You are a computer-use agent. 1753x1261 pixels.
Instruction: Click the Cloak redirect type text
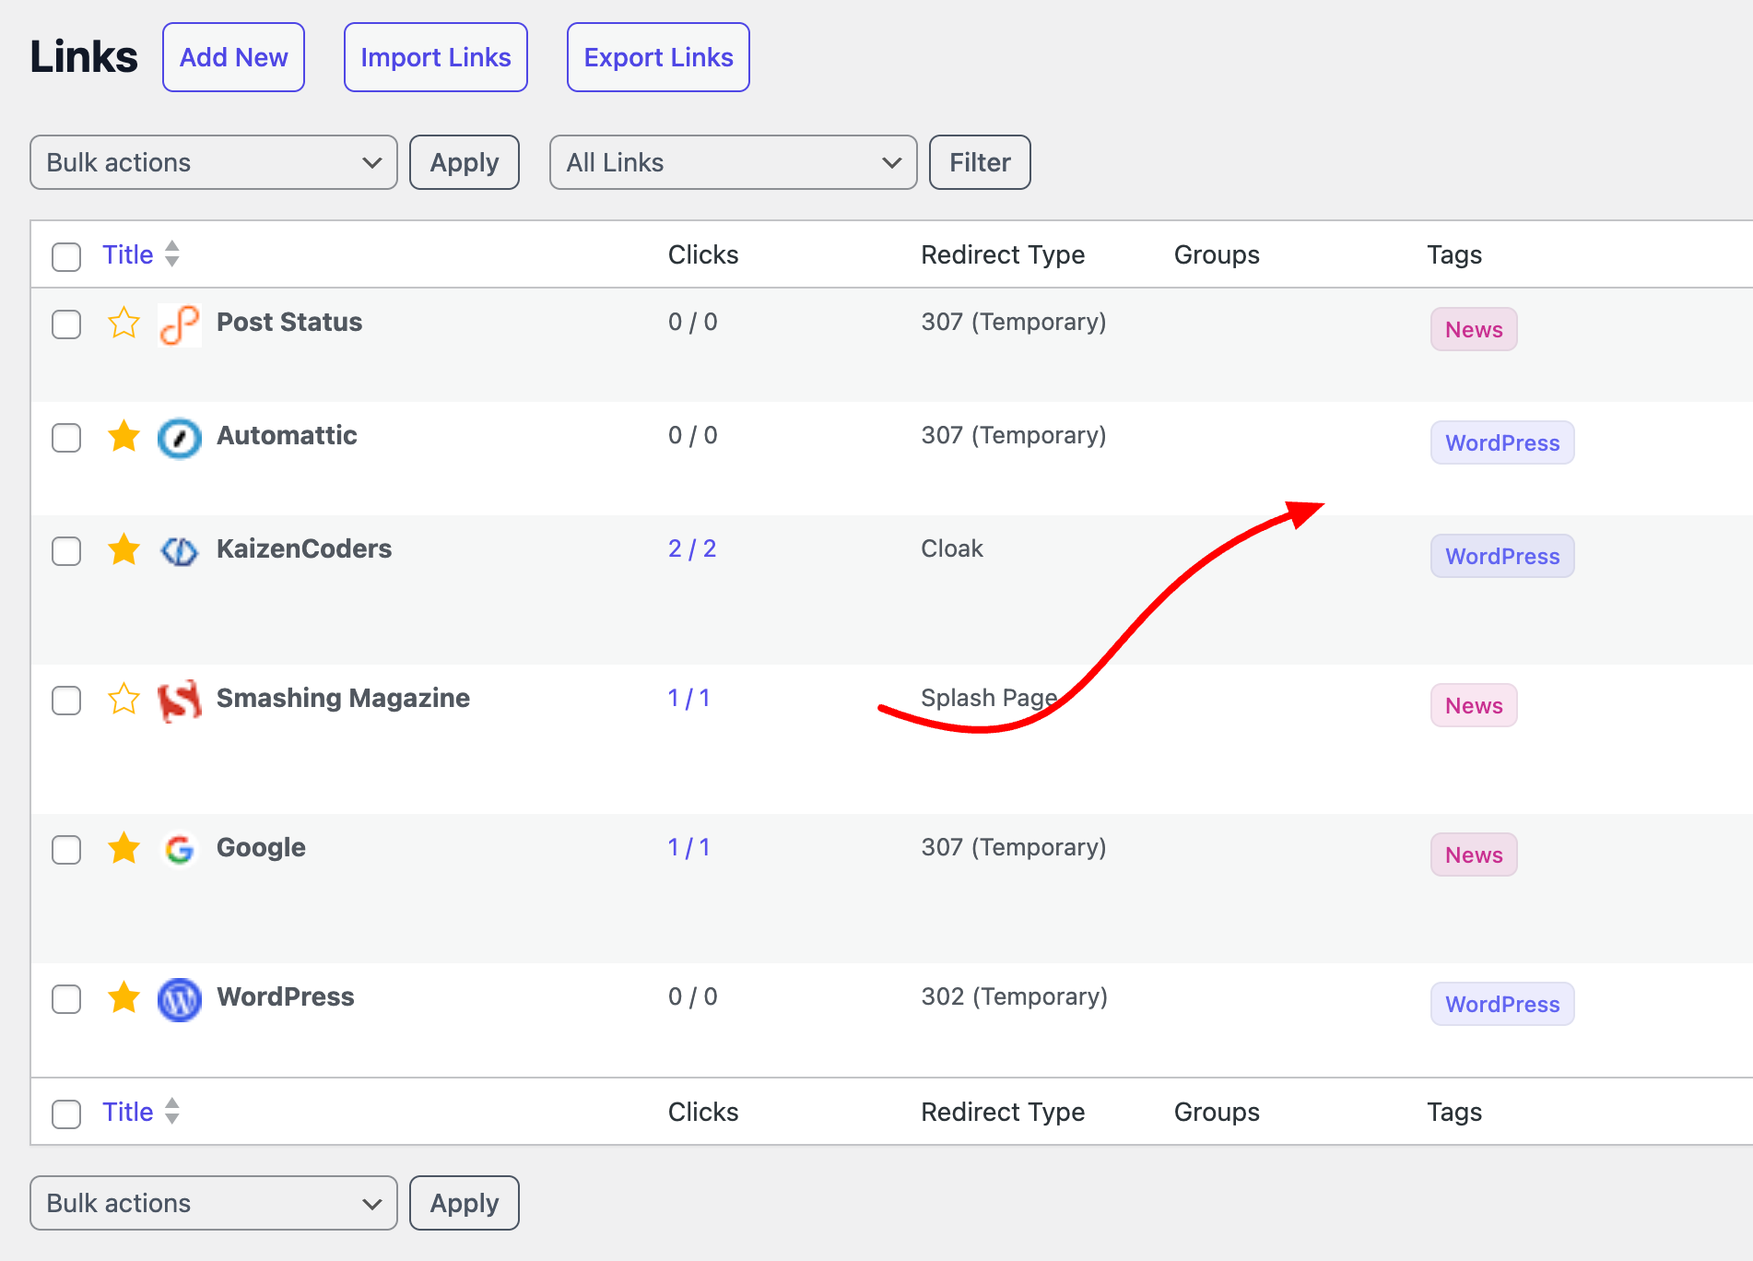click(x=952, y=548)
